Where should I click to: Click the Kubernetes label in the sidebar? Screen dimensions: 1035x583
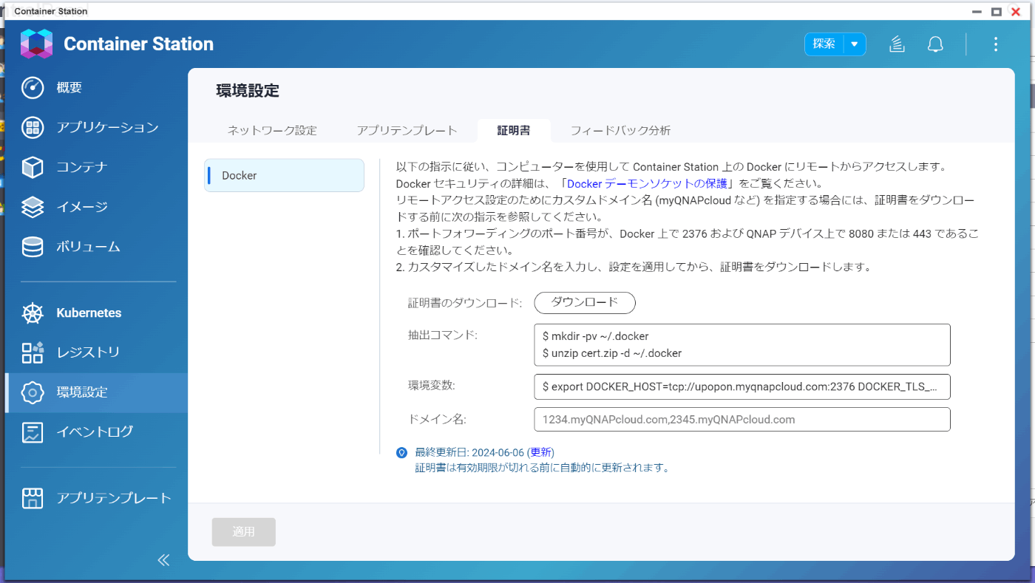(x=89, y=313)
